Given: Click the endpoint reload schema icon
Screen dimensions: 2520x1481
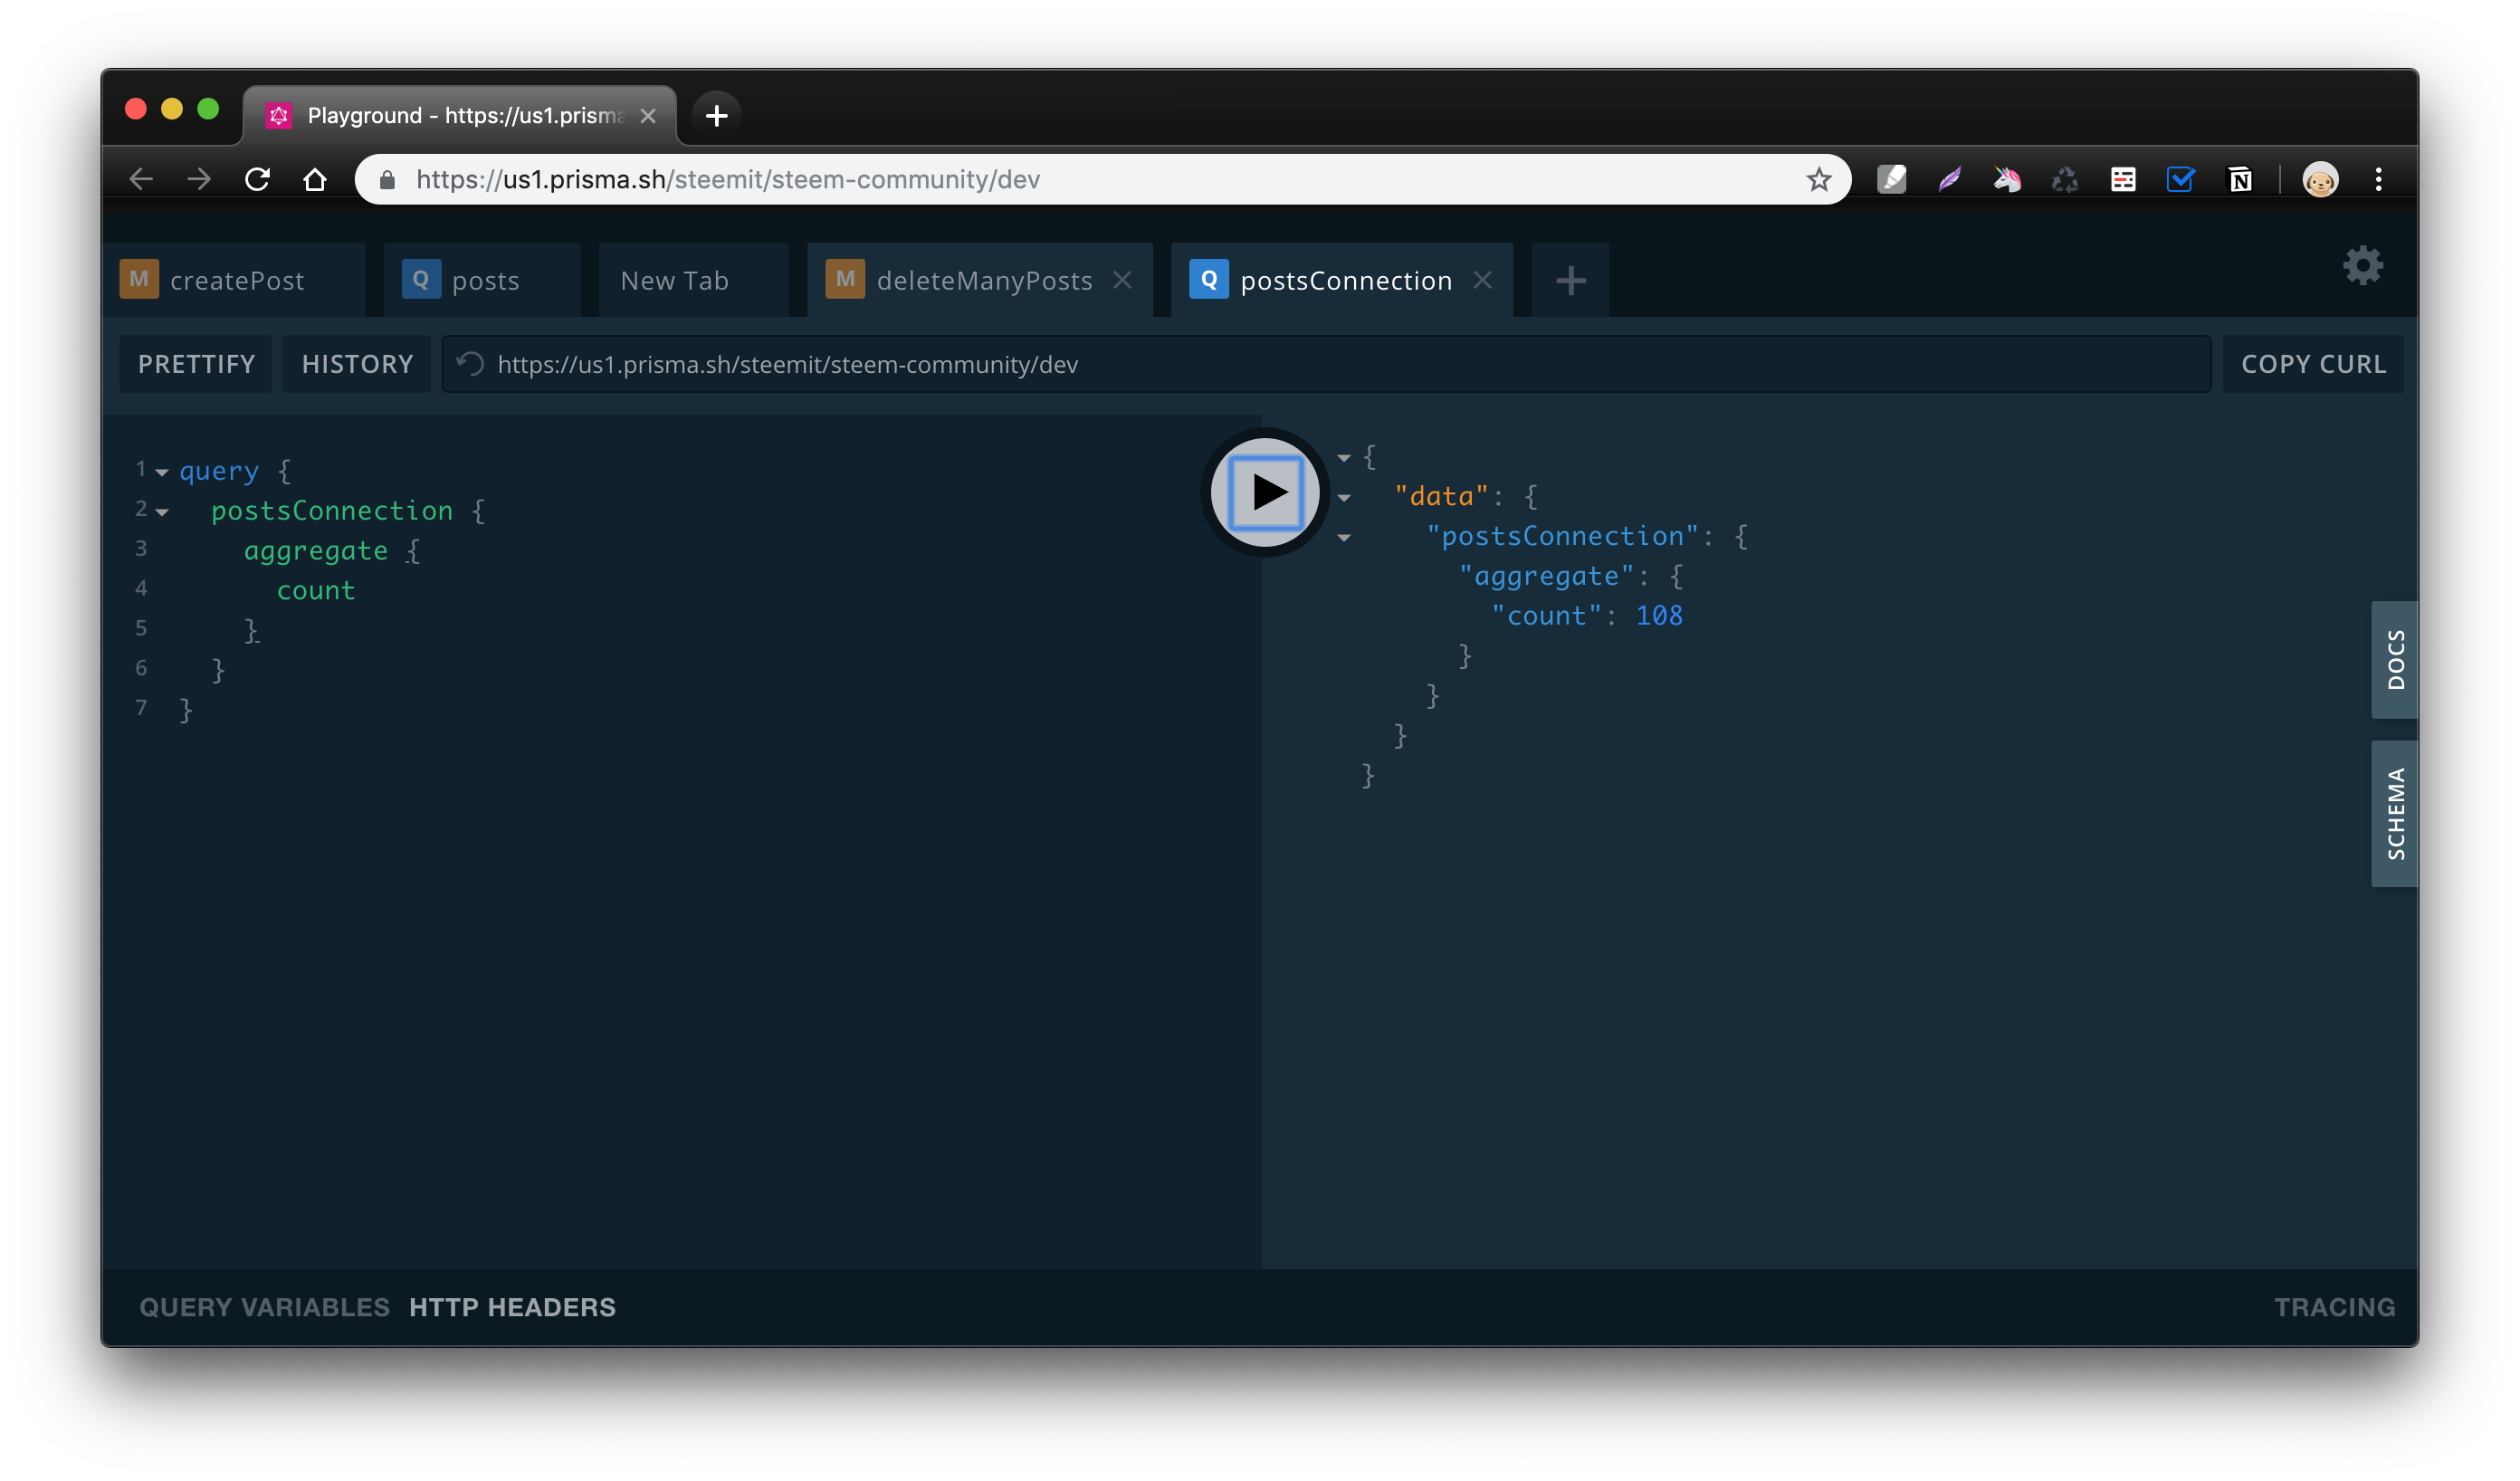Looking at the screenshot, I should click(471, 364).
